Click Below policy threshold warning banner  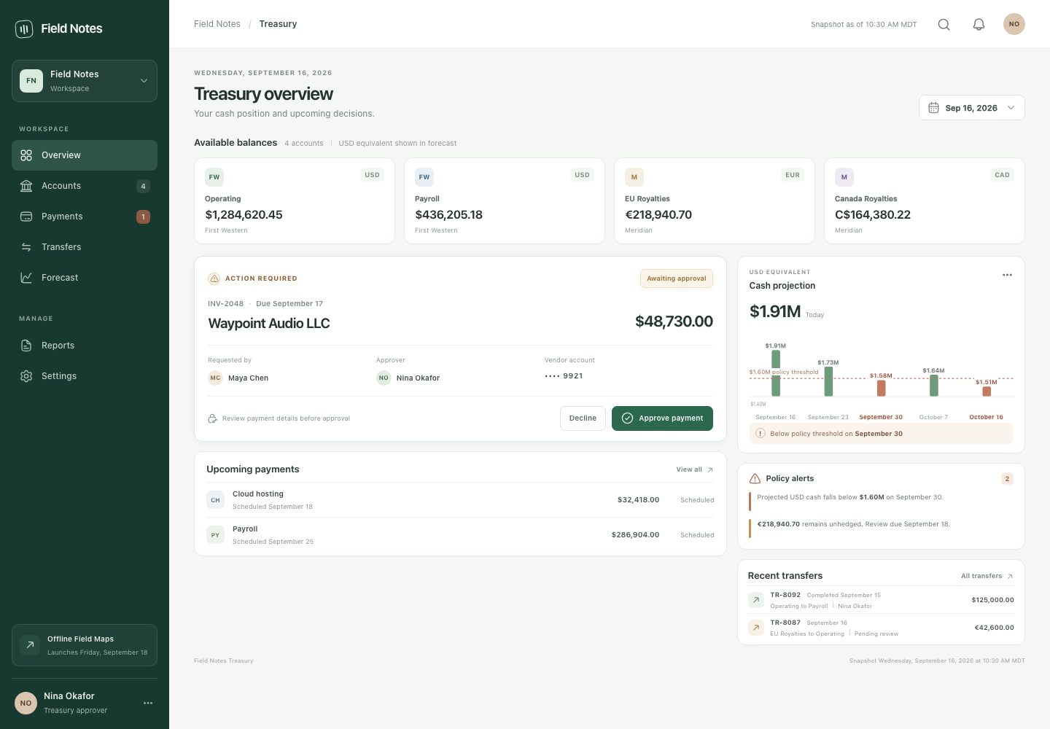click(x=881, y=434)
